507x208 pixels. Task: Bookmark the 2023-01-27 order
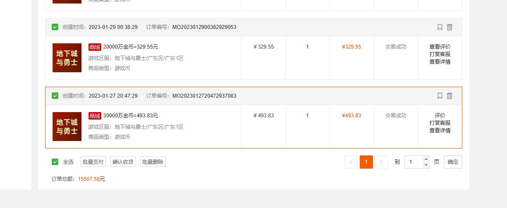(x=440, y=96)
